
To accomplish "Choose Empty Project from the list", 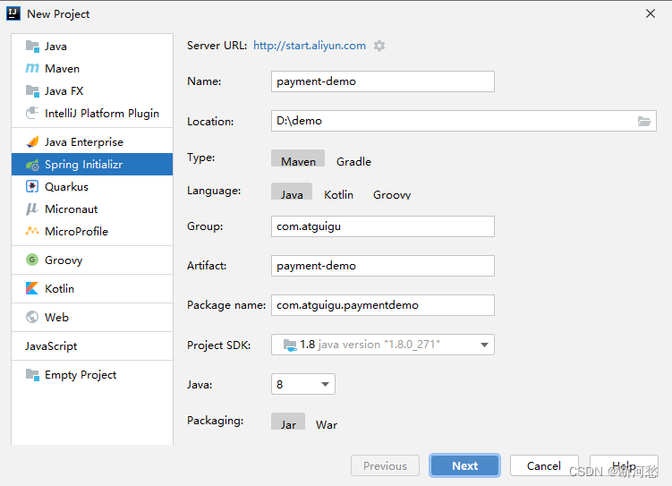I will pyautogui.click(x=80, y=375).
